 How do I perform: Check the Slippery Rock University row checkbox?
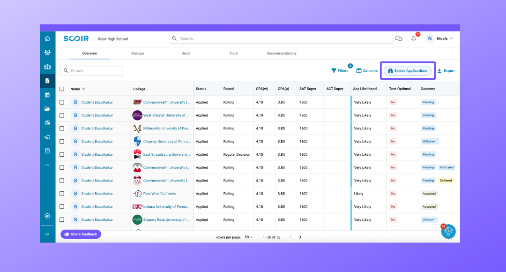62,219
